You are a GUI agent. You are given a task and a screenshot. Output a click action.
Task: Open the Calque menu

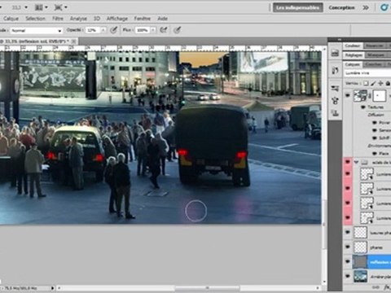point(11,19)
